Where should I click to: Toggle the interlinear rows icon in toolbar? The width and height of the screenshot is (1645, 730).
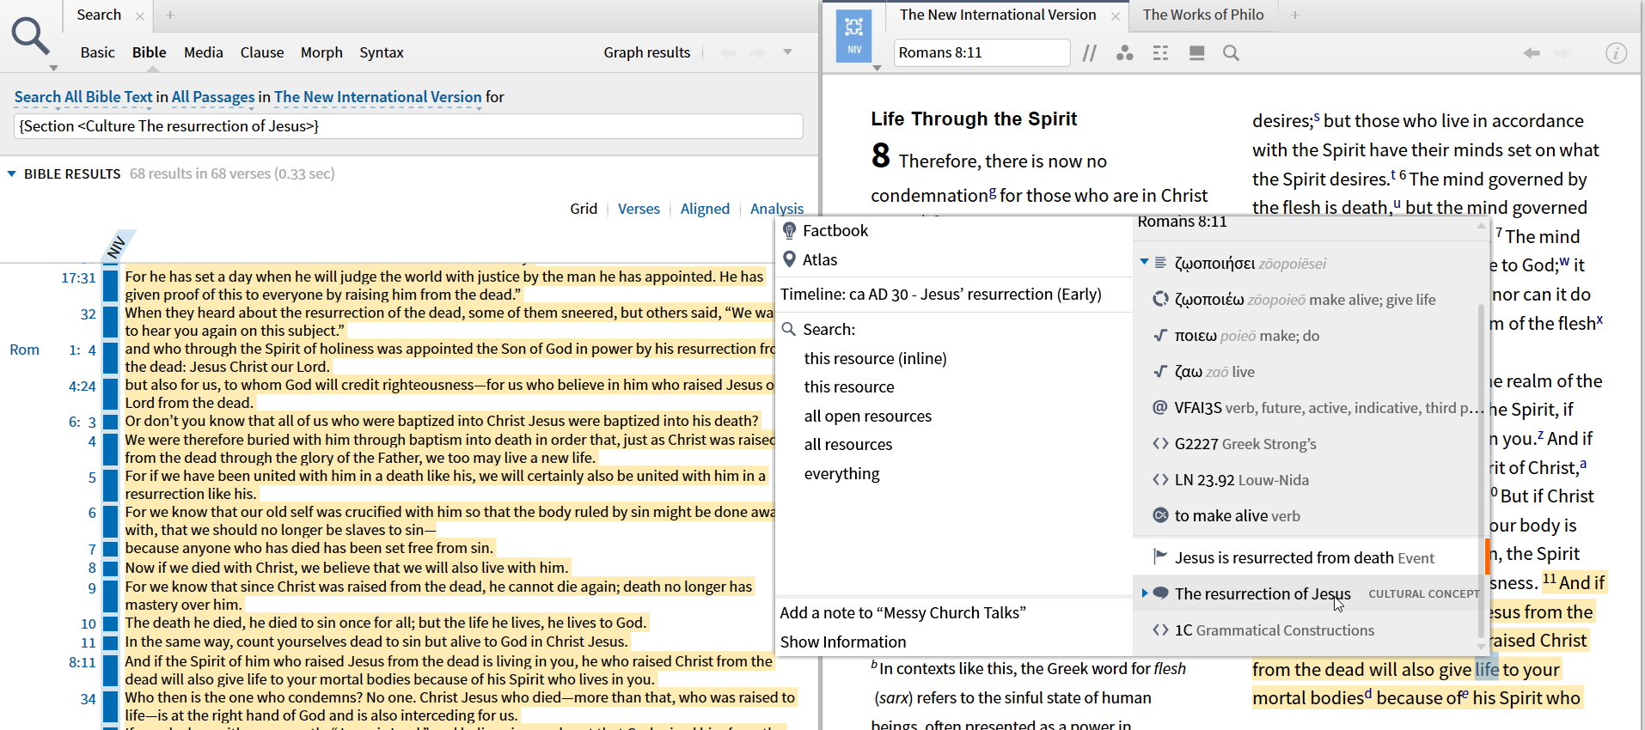tap(1160, 53)
